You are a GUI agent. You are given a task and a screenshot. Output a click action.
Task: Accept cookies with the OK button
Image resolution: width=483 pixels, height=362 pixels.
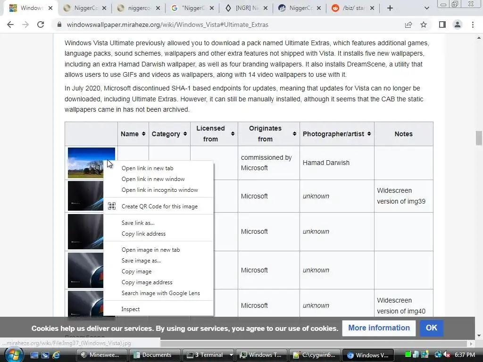point(431,328)
